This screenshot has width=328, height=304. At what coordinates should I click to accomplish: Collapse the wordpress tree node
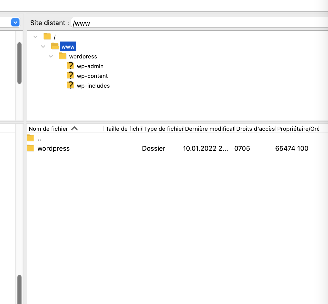[51, 56]
